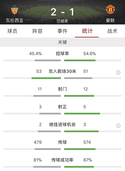Click the green 攻入前场30米 bar for 53

(46, 78)
